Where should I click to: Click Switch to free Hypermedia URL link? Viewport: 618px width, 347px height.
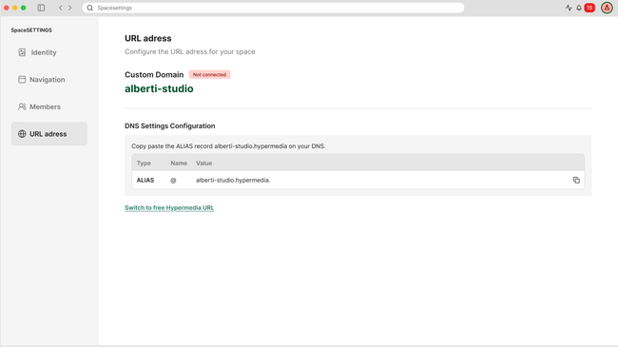click(169, 208)
